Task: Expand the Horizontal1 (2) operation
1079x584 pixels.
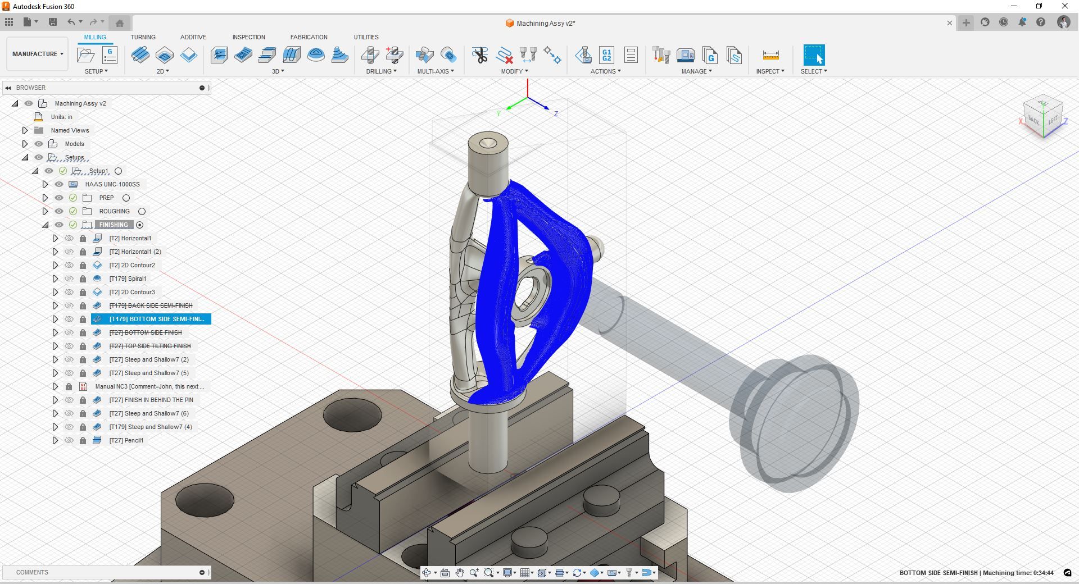Action: [55, 252]
